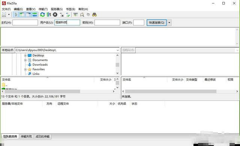Open the 帮助(H) menu
The image size is (240, 146).
point(83,9)
